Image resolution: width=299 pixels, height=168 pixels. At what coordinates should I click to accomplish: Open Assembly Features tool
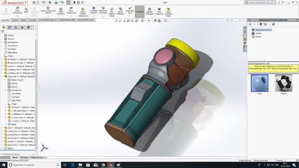pos(93,10)
